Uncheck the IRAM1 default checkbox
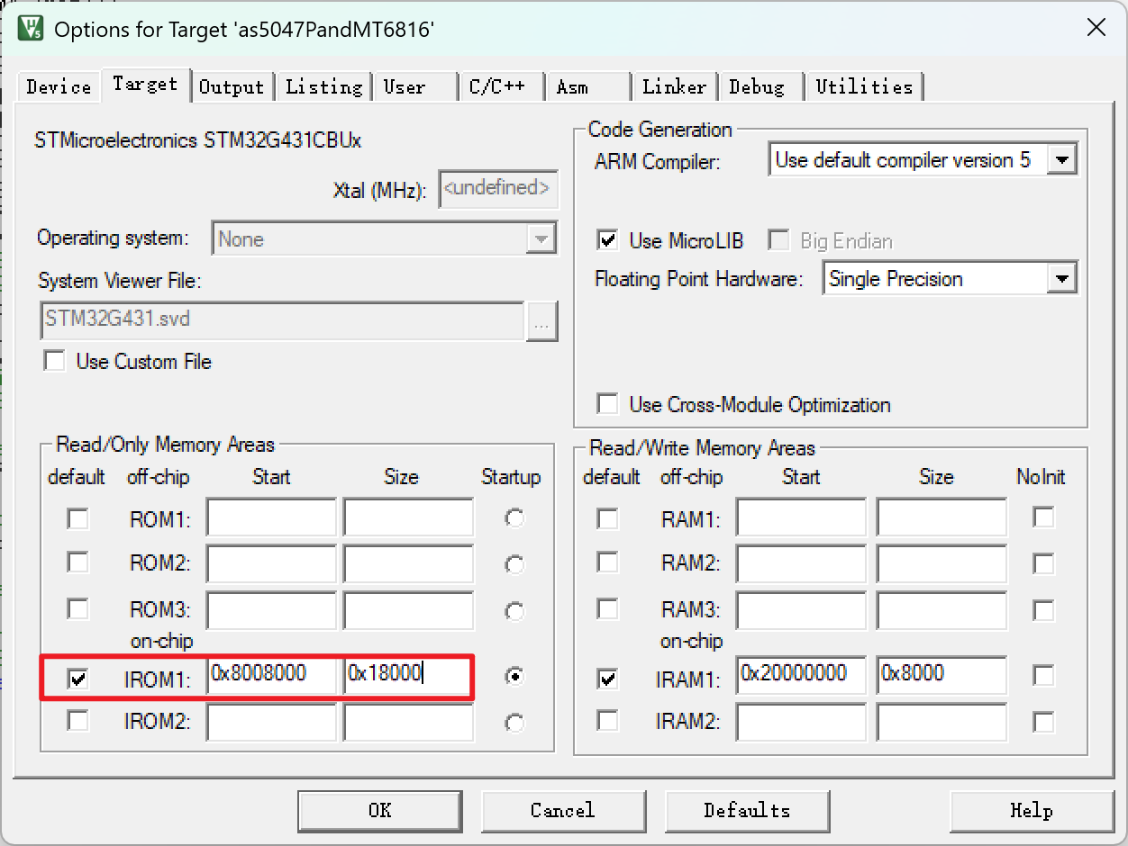1128x846 pixels. pos(608,679)
